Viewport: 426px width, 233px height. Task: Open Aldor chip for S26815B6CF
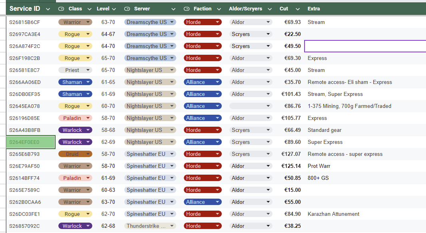click(x=251, y=22)
